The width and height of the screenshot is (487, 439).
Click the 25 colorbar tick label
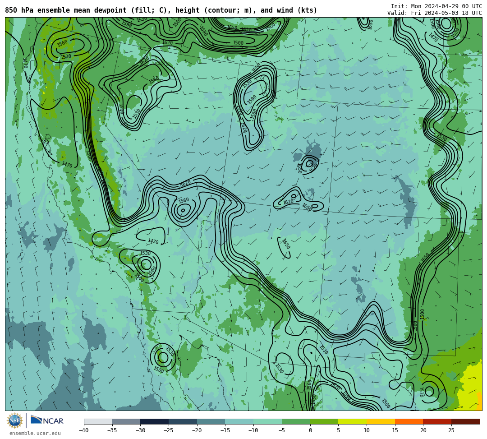[451, 430]
